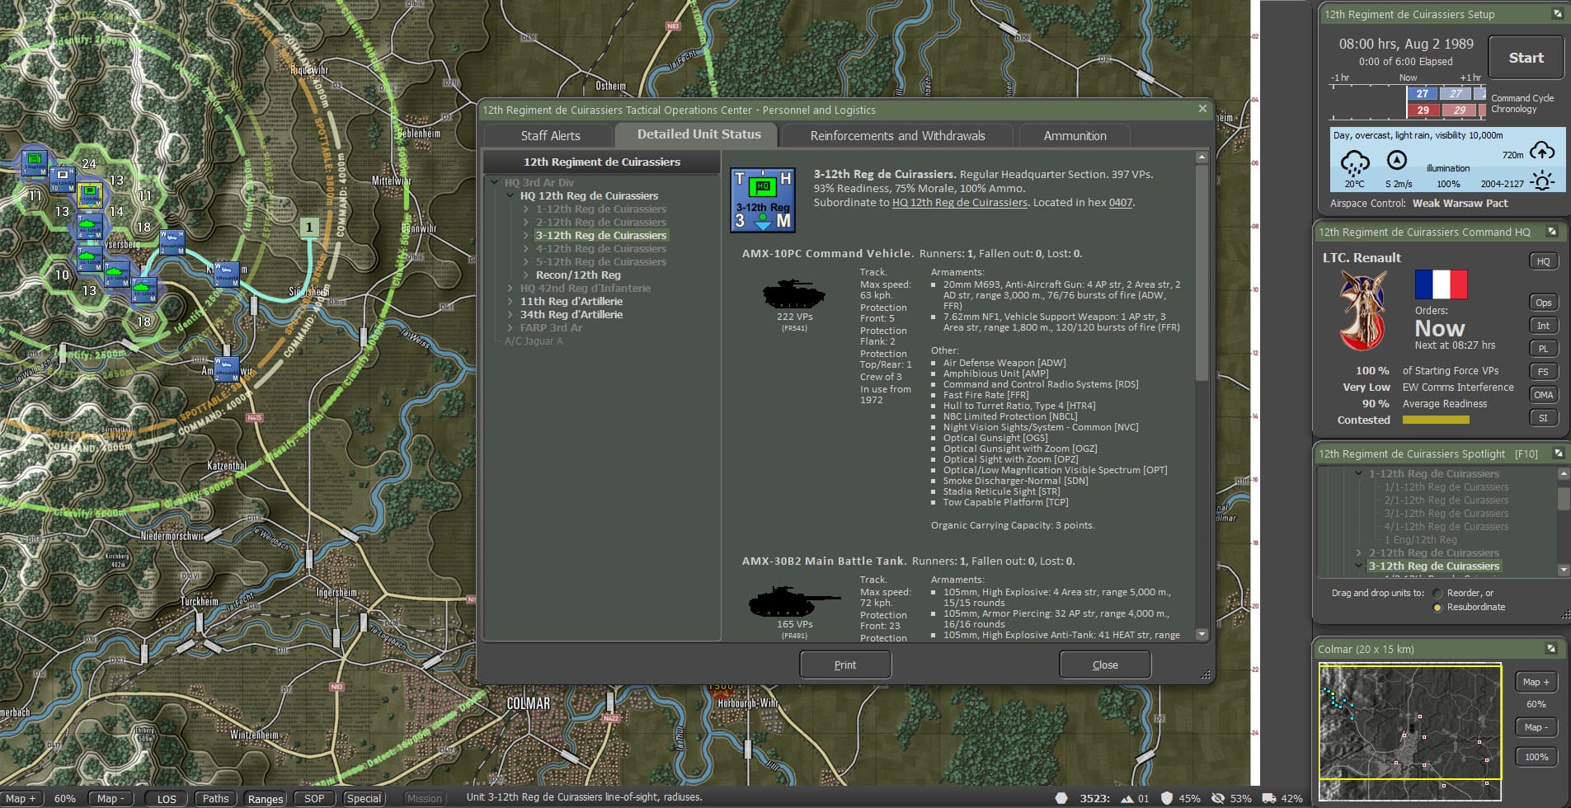Viewport: 1571px width, 808px height.
Task: Select the Reorder radio button
Action: coord(1437,592)
